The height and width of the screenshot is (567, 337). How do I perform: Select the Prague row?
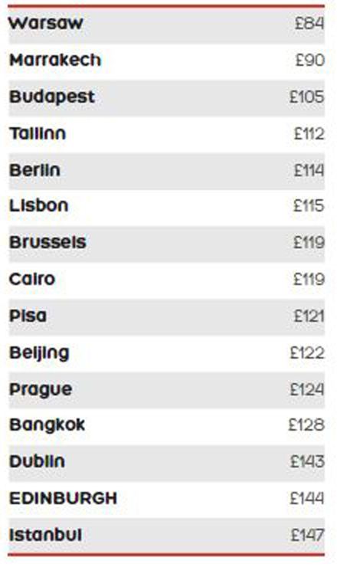[167, 391]
